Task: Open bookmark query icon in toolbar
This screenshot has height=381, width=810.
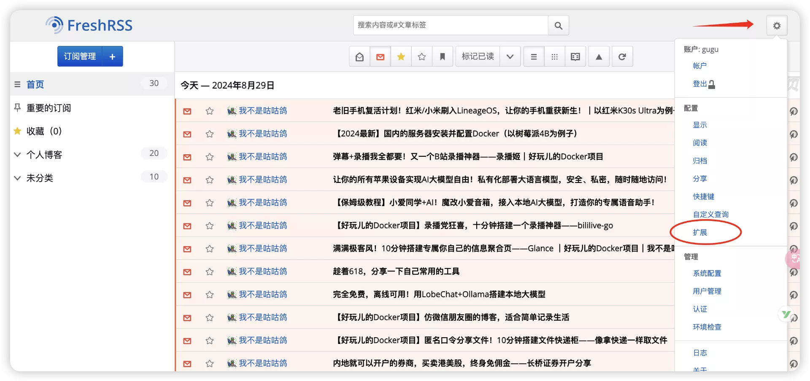Action: [442, 56]
